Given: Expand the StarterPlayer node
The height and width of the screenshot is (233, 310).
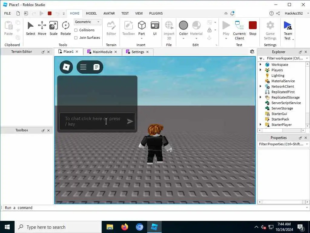Looking at the screenshot, I should click(x=261, y=124).
